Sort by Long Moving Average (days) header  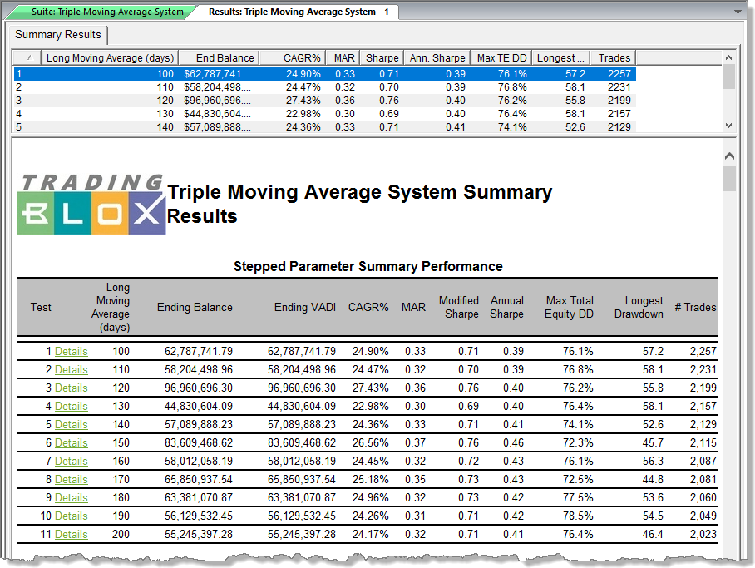[110, 58]
